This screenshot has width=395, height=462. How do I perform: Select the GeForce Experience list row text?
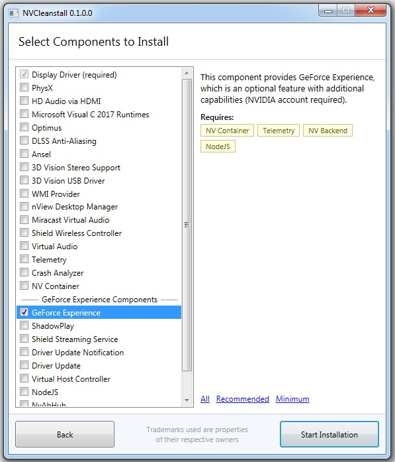coord(66,313)
